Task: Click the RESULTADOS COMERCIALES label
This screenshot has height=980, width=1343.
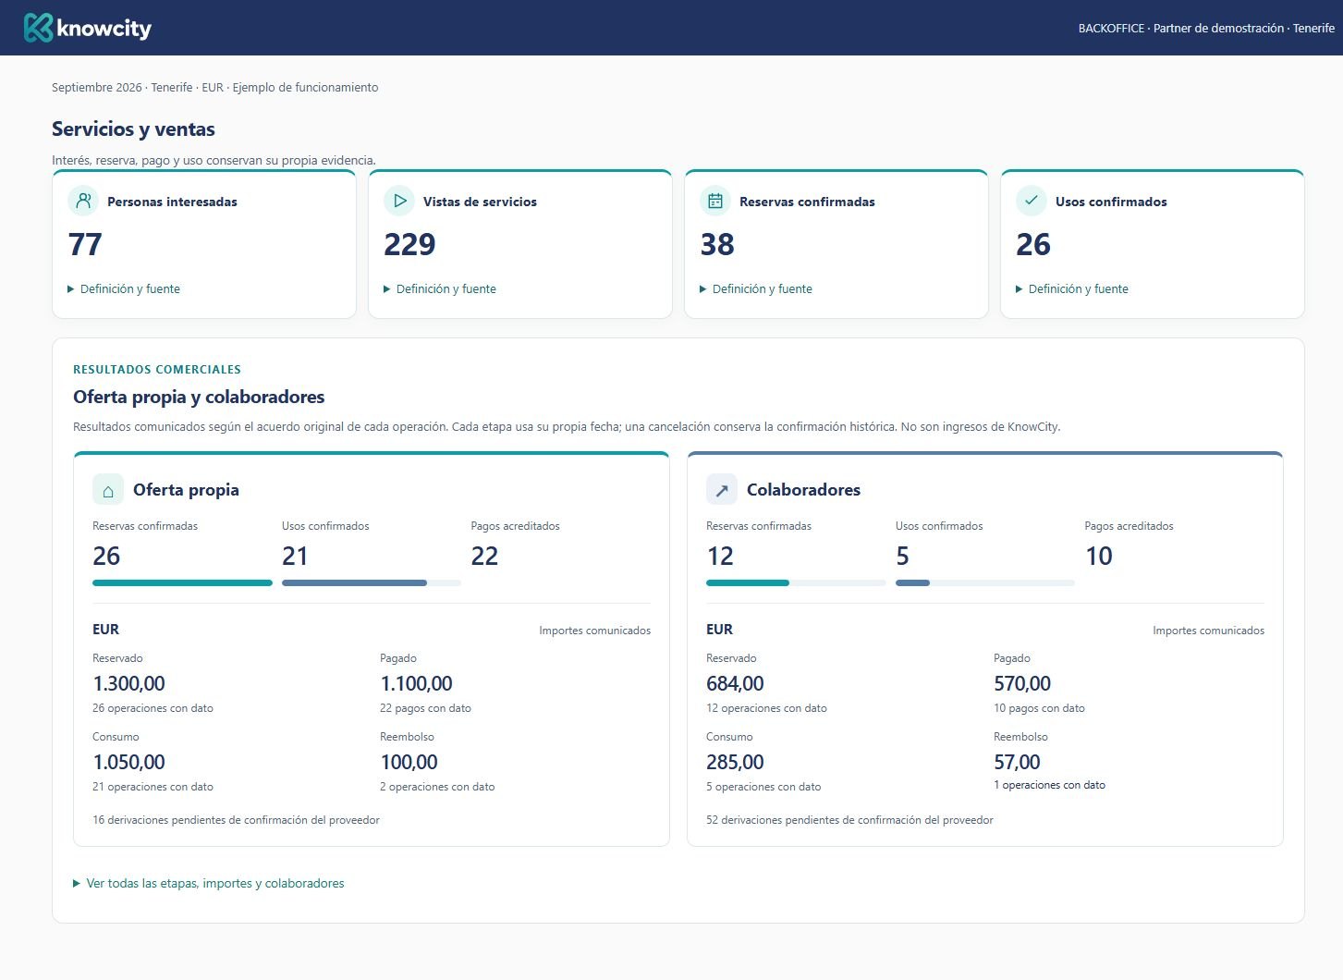Action: pyautogui.click(x=157, y=370)
